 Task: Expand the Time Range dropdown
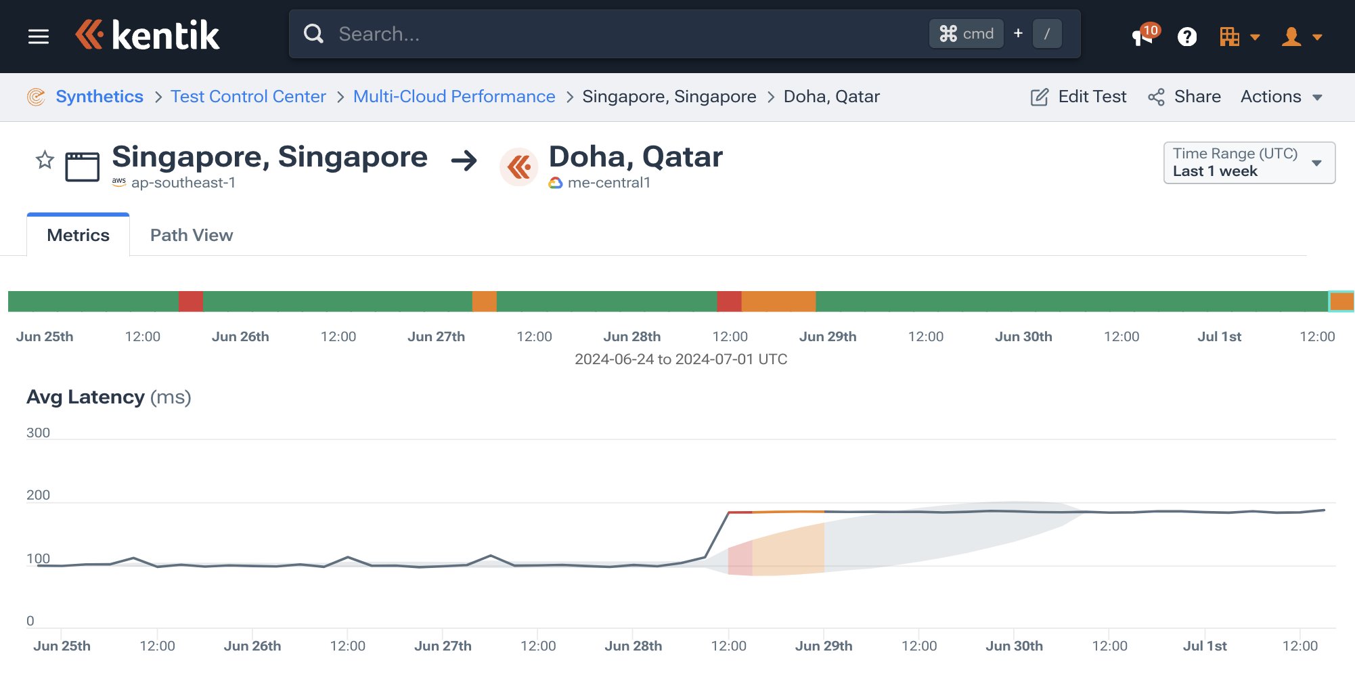click(1249, 162)
